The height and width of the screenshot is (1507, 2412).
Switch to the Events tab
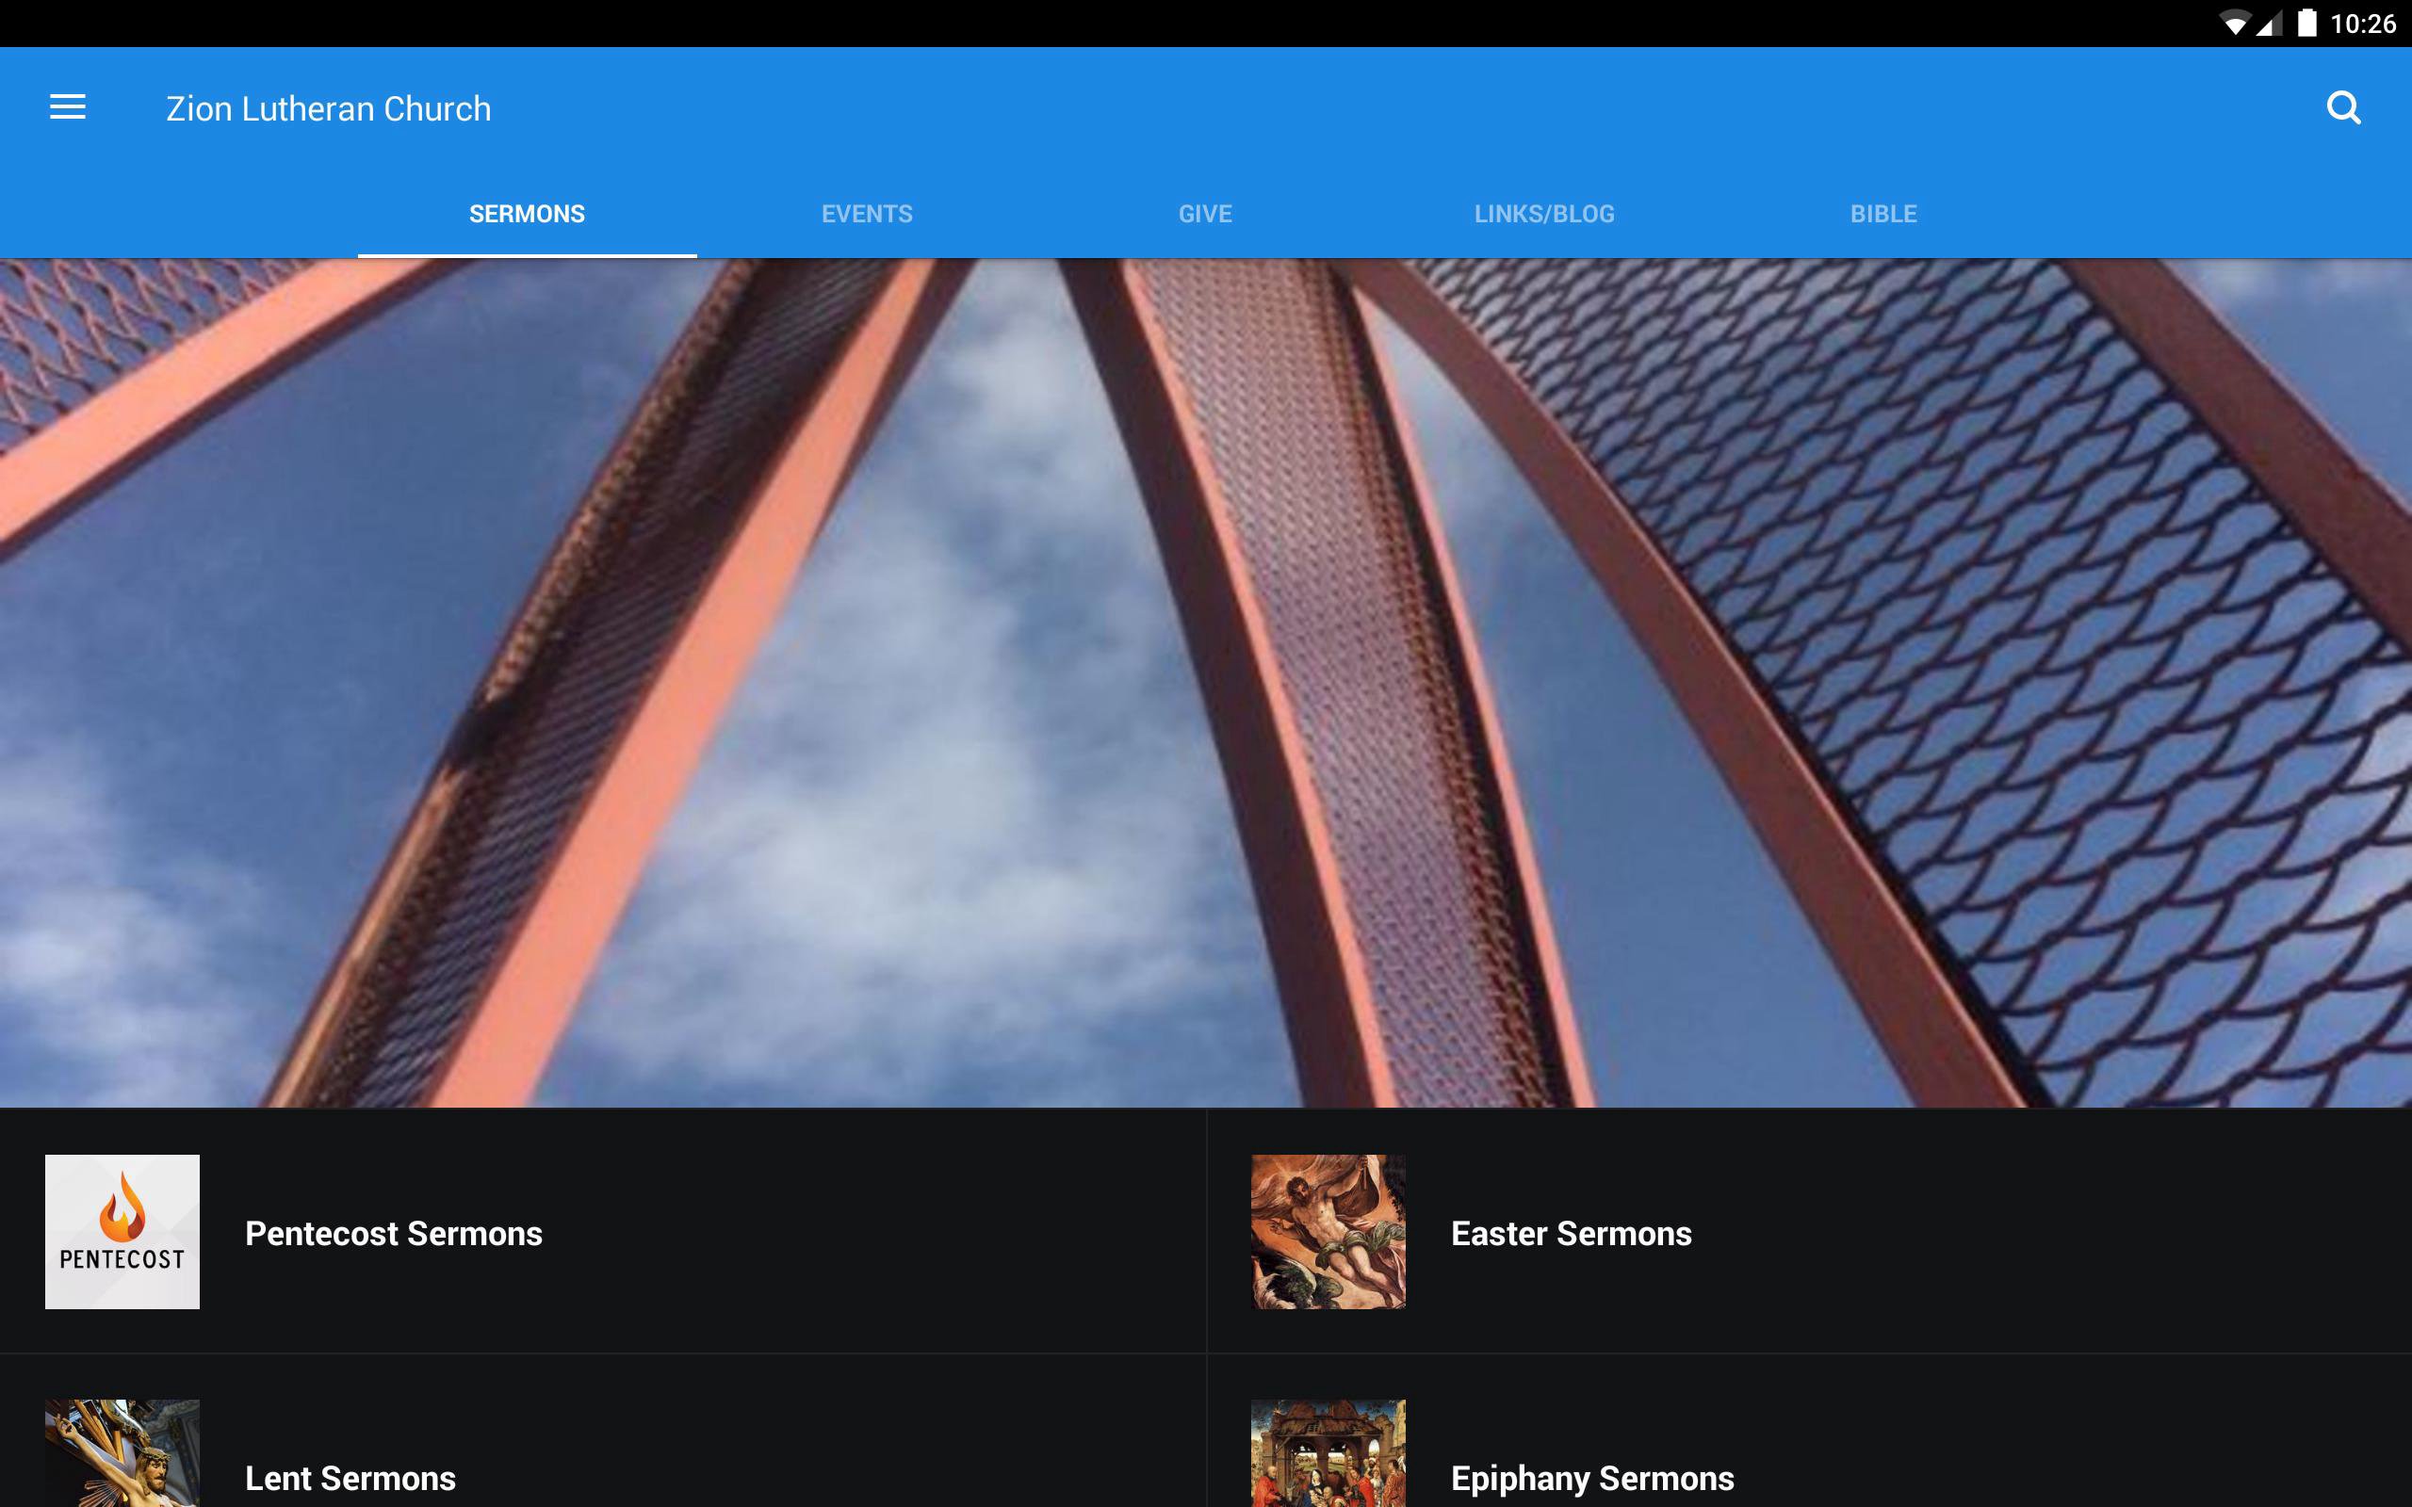click(866, 213)
